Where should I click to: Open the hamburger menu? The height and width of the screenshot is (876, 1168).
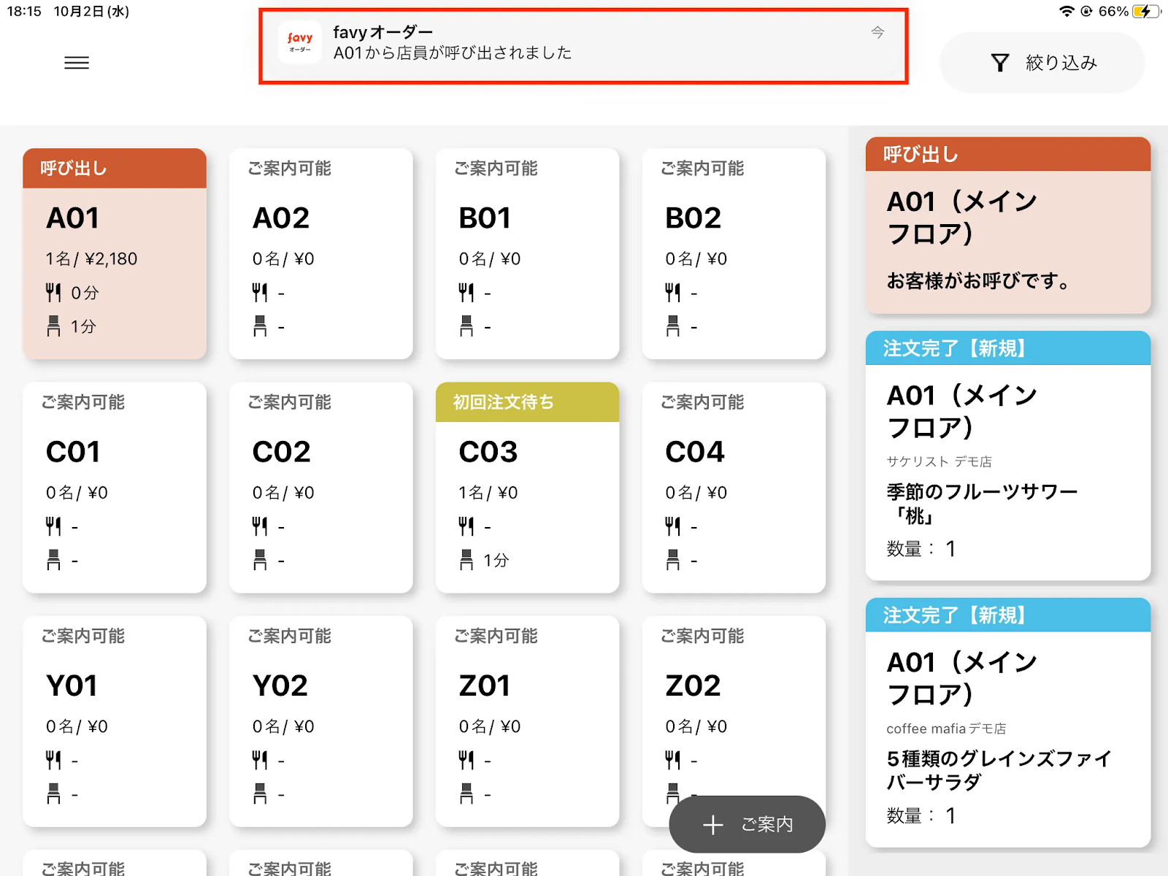[77, 63]
